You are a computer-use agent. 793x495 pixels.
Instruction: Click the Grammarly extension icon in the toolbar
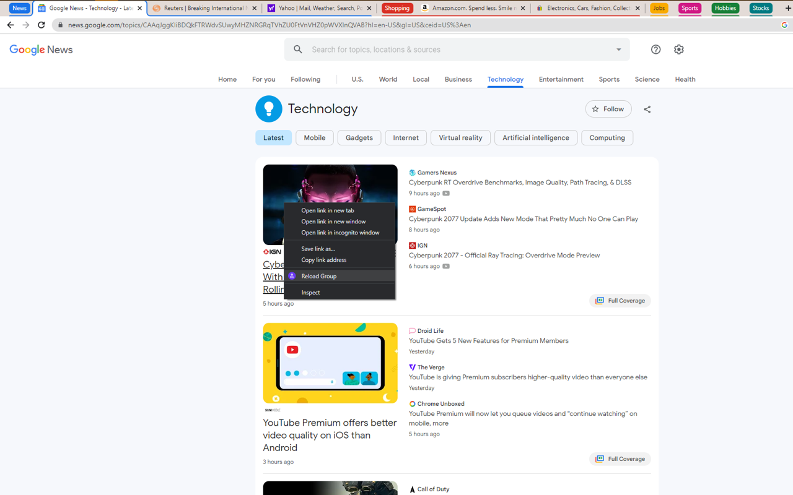tap(785, 25)
